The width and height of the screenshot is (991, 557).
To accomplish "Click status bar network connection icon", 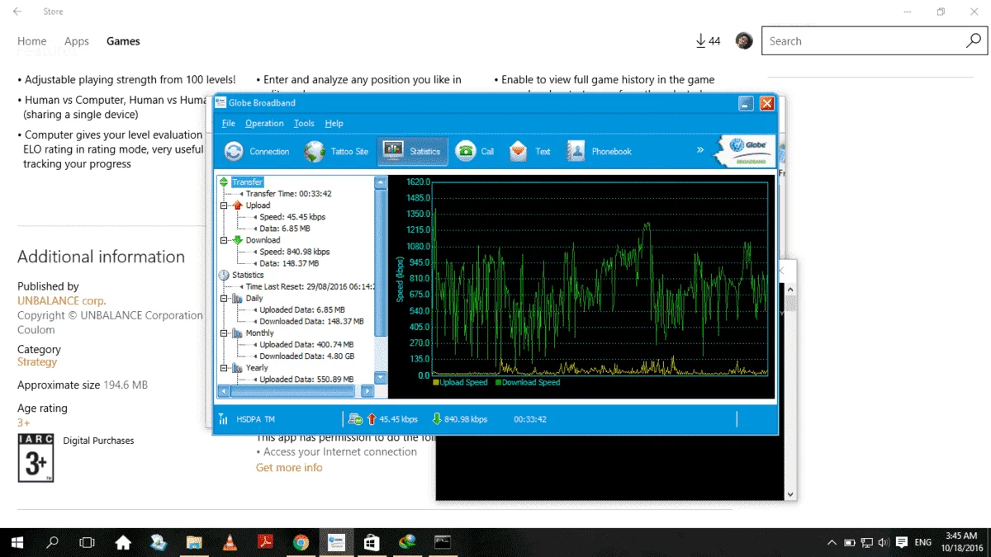I will point(355,419).
